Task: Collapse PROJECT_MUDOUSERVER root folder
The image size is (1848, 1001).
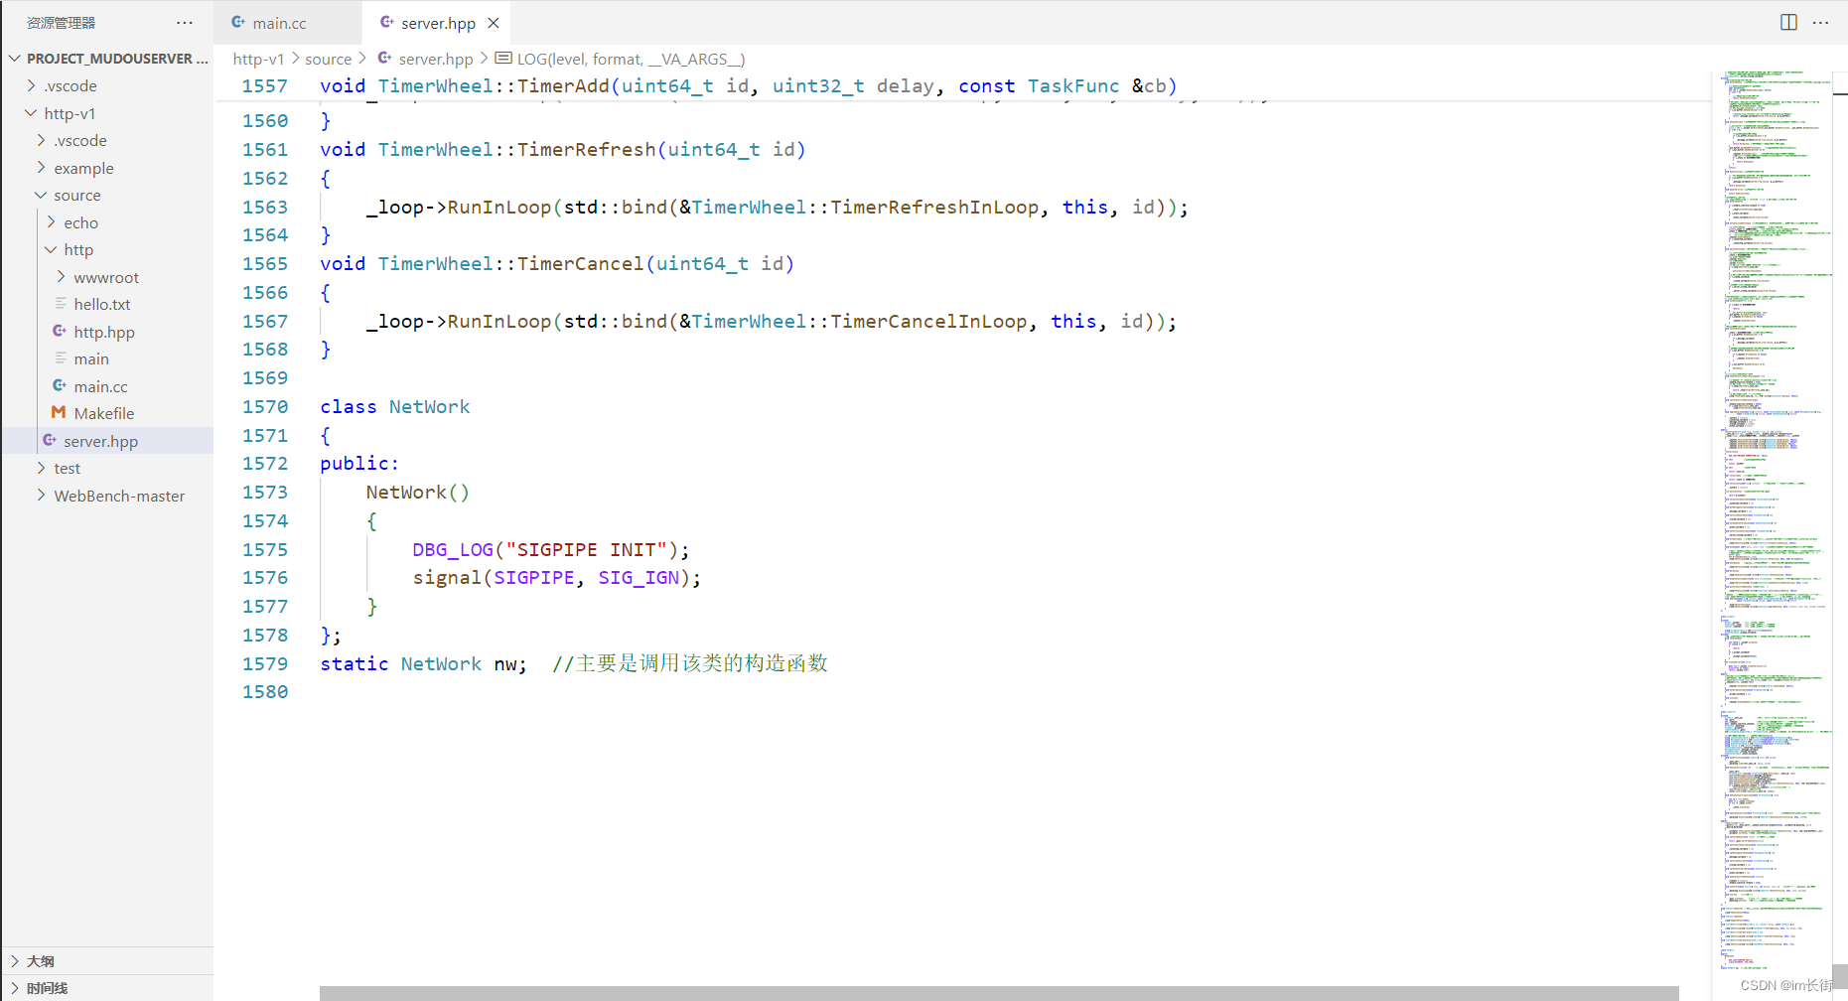Action: coord(15,59)
